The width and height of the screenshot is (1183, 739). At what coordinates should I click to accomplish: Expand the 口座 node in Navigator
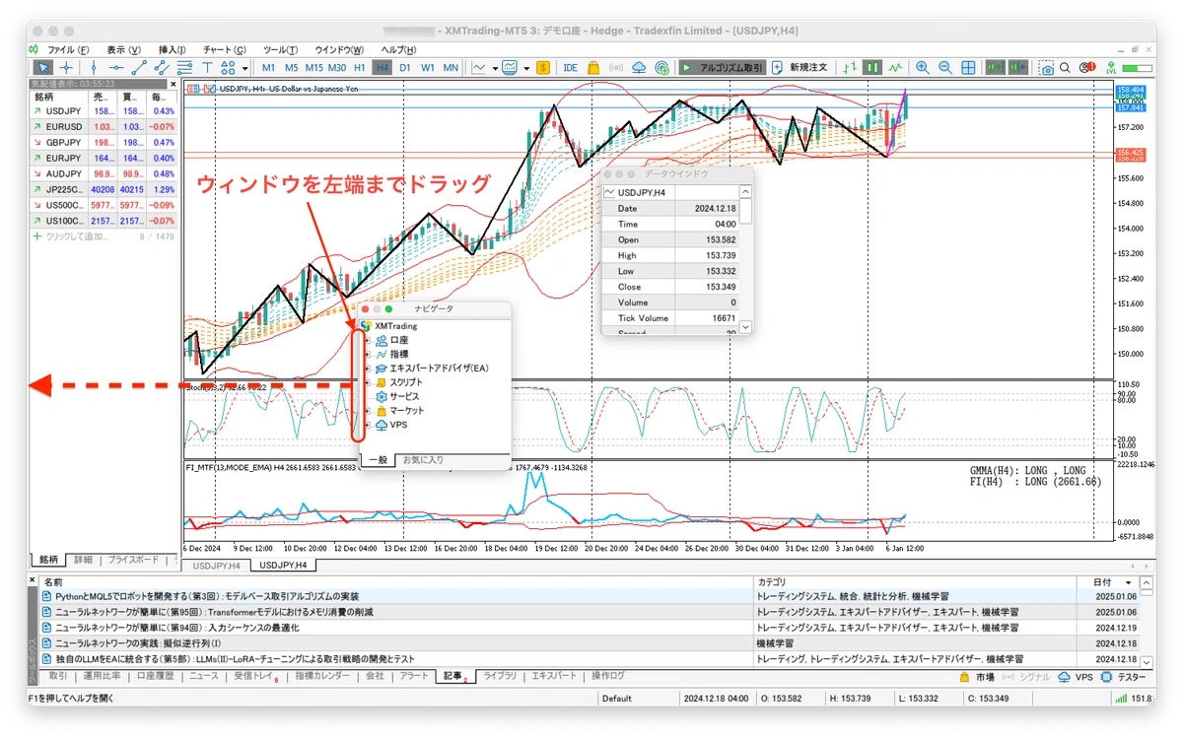coord(367,340)
